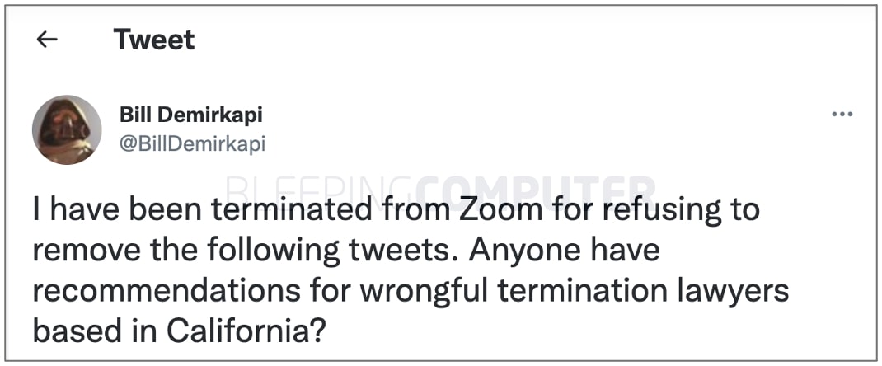The image size is (882, 366).
Task: Click Bill Demirkapi's hooded profile avatar
Action: click(x=67, y=129)
